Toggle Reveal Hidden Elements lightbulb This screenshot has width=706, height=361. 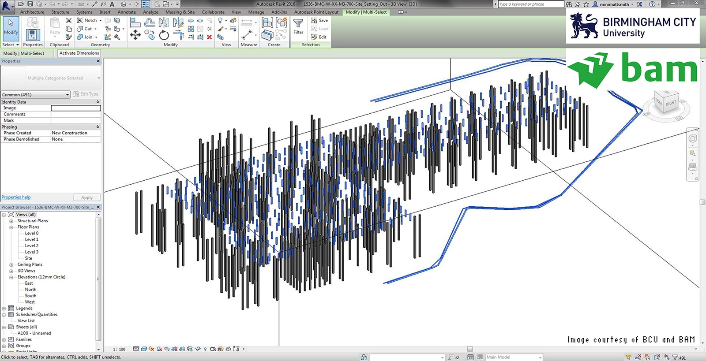coord(205,349)
